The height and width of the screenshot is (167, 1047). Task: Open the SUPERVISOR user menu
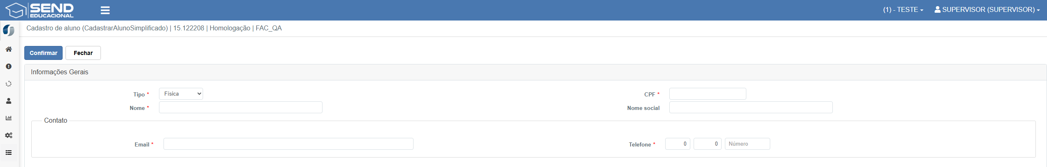(987, 10)
